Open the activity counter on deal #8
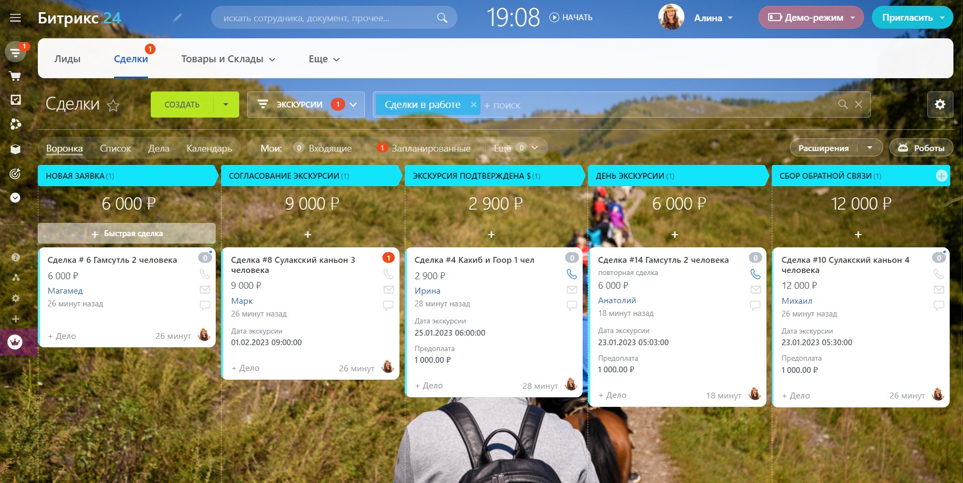 click(x=389, y=258)
